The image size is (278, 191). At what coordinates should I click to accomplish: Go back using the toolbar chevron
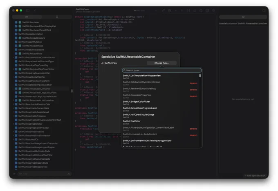click(x=35, y=11)
